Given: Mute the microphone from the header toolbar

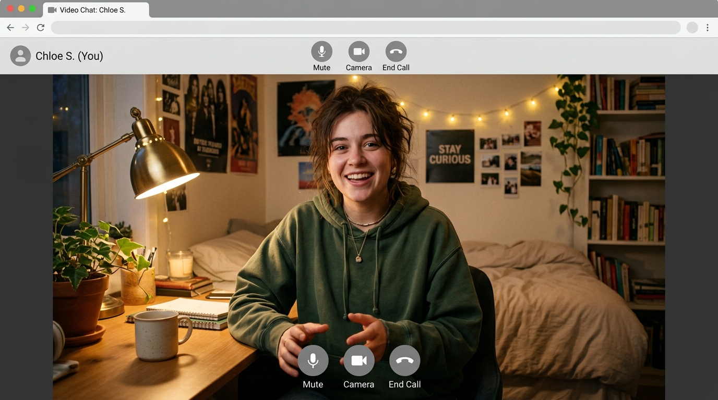Looking at the screenshot, I should point(322,52).
